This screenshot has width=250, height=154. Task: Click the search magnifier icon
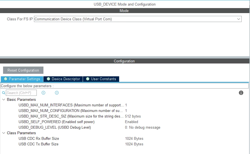(x=4, y=93)
